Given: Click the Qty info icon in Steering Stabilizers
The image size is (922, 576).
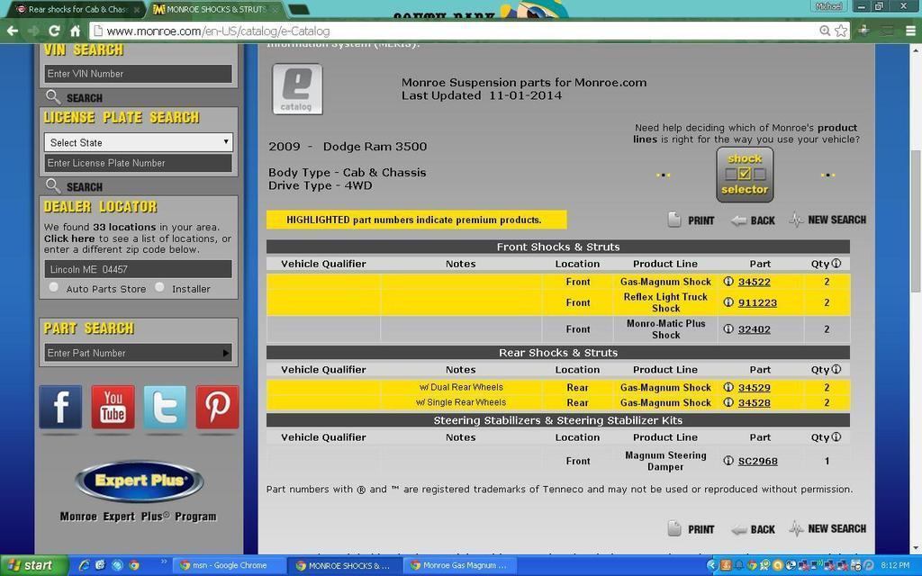Looking at the screenshot, I should coord(836,436).
